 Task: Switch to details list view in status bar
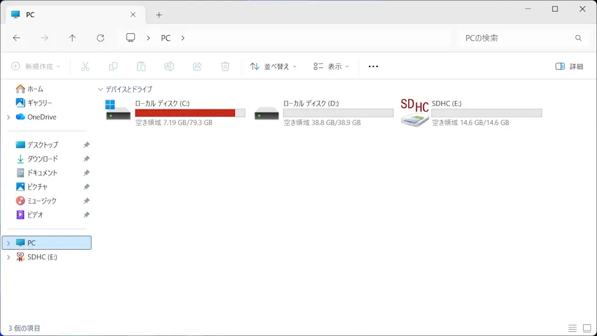573,328
